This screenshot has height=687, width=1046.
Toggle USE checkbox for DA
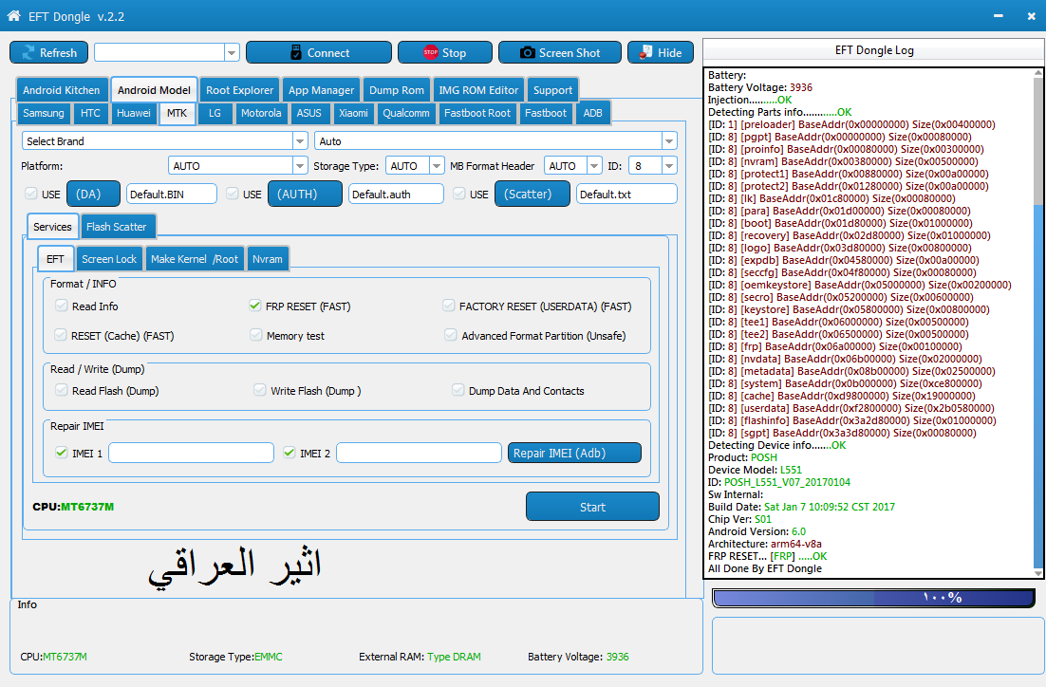click(30, 195)
